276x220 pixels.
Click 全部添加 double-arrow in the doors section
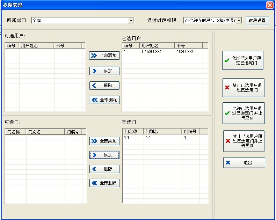point(104,141)
